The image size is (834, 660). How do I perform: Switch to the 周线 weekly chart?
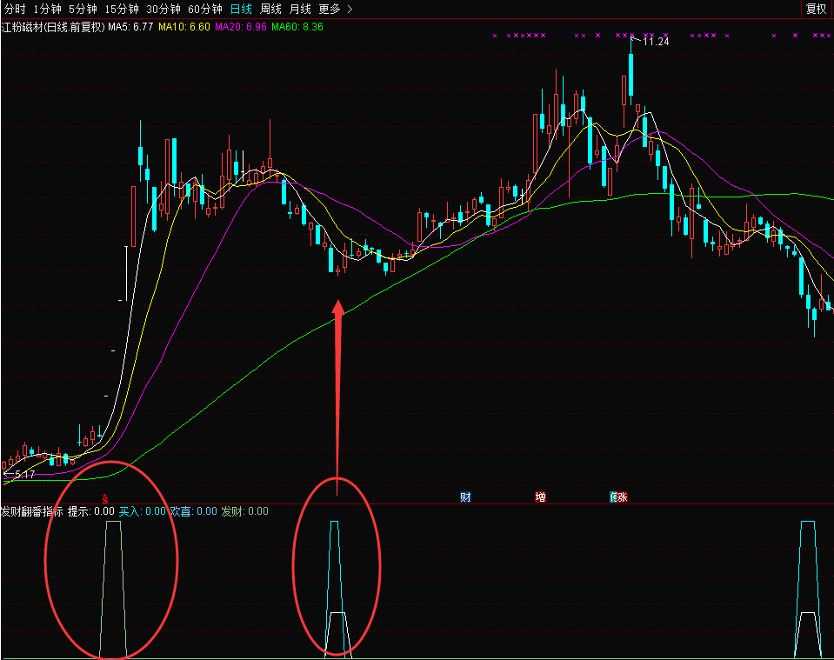(271, 9)
